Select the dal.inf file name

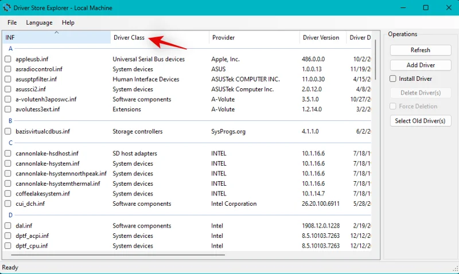point(24,225)
